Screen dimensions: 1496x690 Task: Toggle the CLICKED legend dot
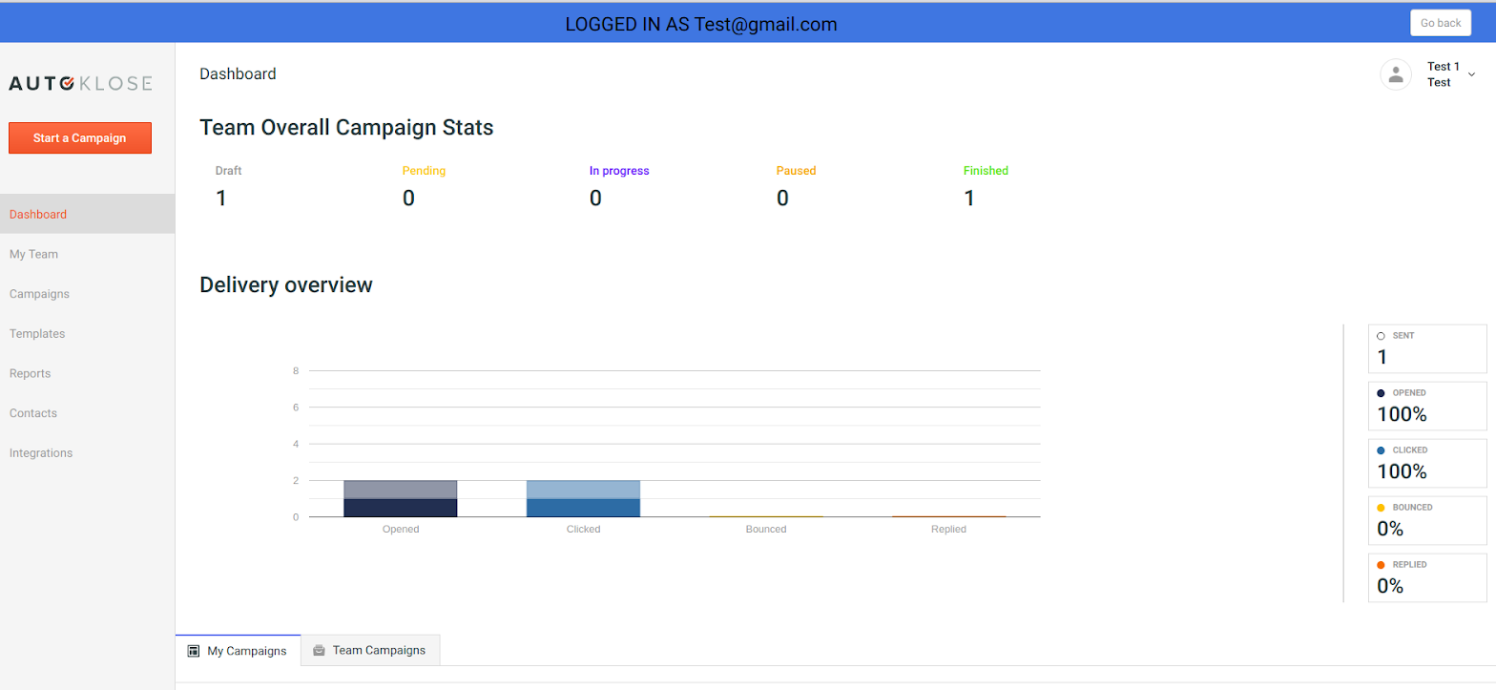(1382, 450)
